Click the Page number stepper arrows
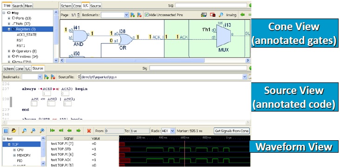This screenshot has height=168, width=340. (78, 15)
